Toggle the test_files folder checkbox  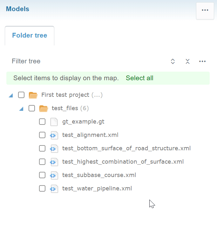(x=32, y=108)
